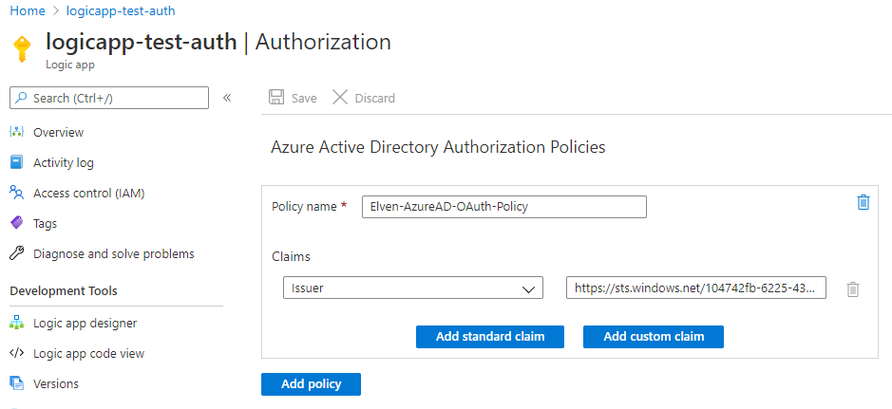Click the Diagnose wrench icon
892x409 pixels.
(16, 253)
